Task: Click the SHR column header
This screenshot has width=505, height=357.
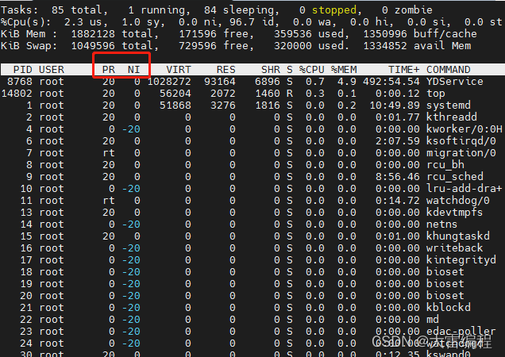Action: 271,70
